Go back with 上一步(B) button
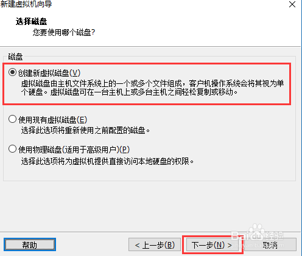The width and height of the screenshot is (302, 256). click(155, 244)
